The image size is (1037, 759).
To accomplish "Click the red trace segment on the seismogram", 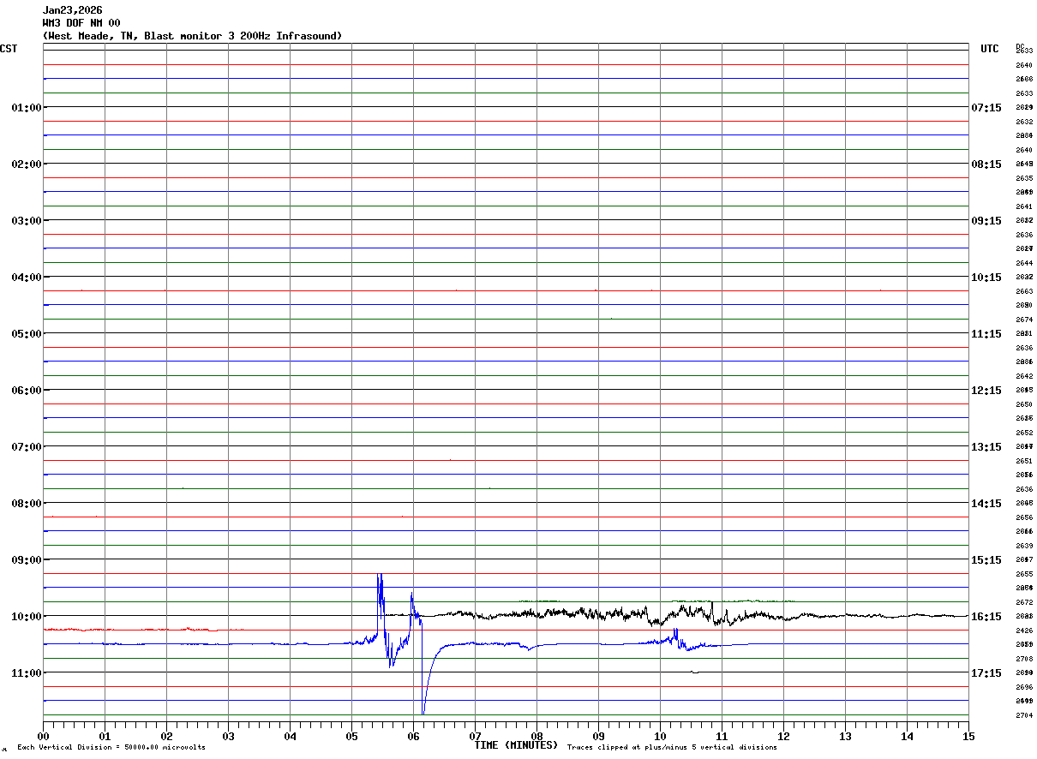I will coord(129,630).
